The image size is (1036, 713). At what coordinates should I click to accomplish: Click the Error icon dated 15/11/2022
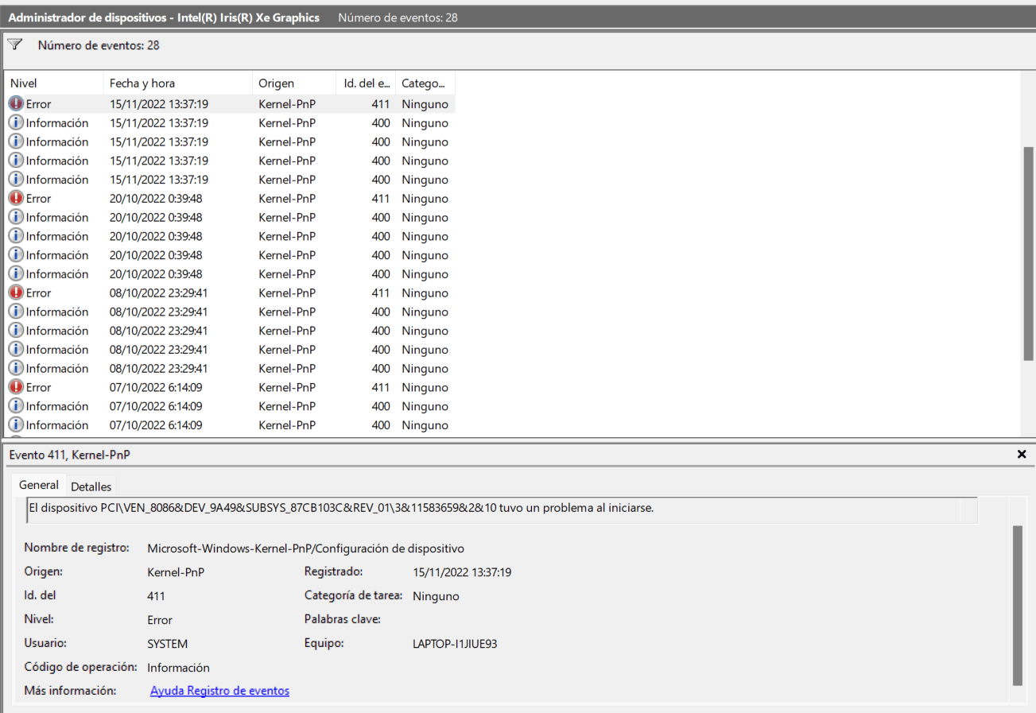(x=16, y=104)
